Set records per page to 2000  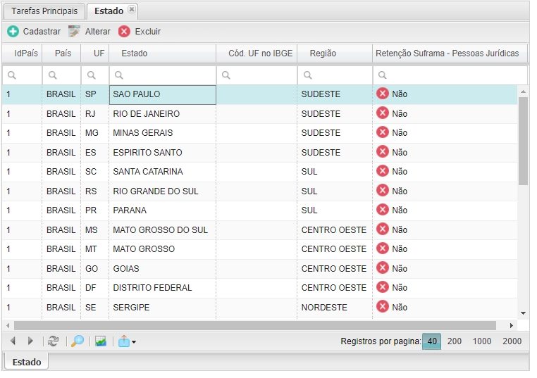click(512, 341)
